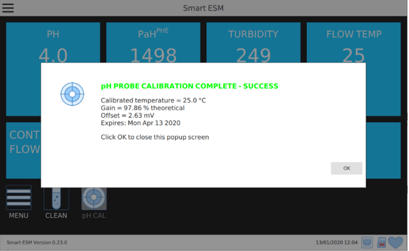Click the Expires date line
409x251 pixels.
tap(140, 123)
